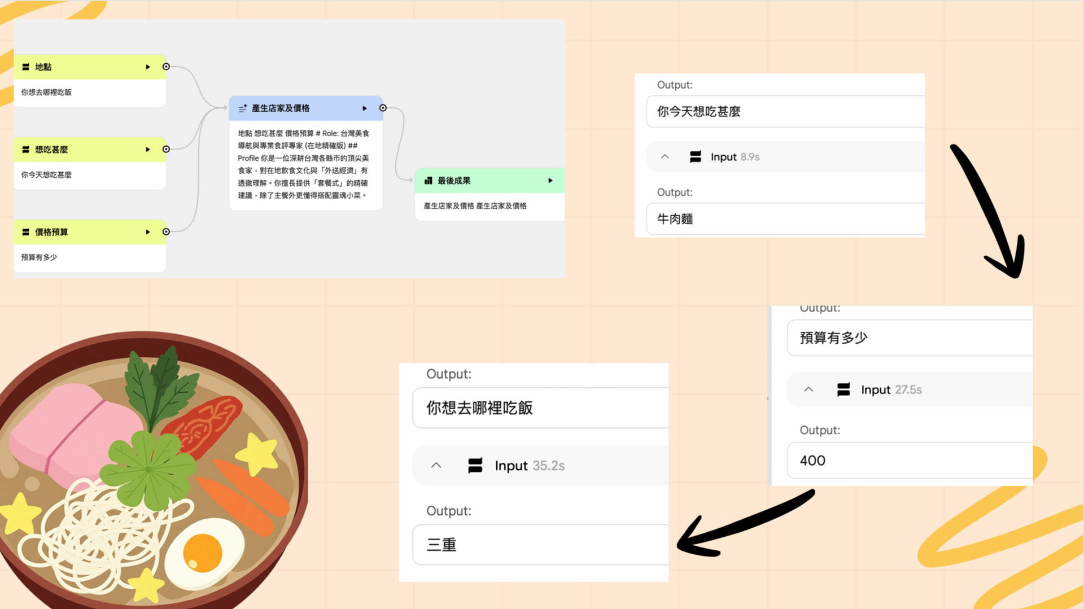Collapse the Input 35.2s section
The height and width of the screenshot is (609, 1084).
436,466
